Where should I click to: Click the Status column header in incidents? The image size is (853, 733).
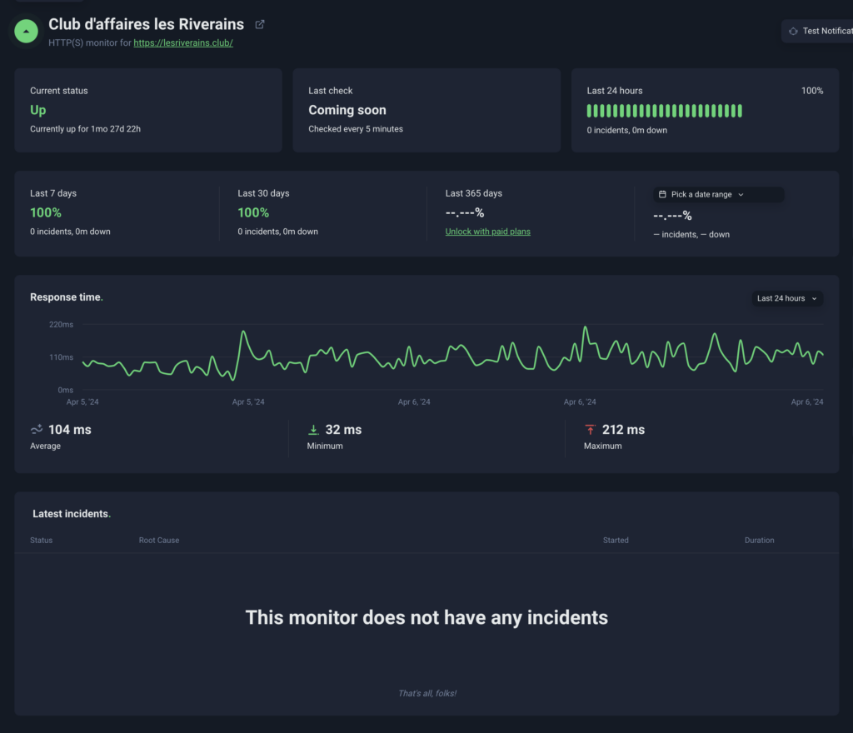[41, 541]
